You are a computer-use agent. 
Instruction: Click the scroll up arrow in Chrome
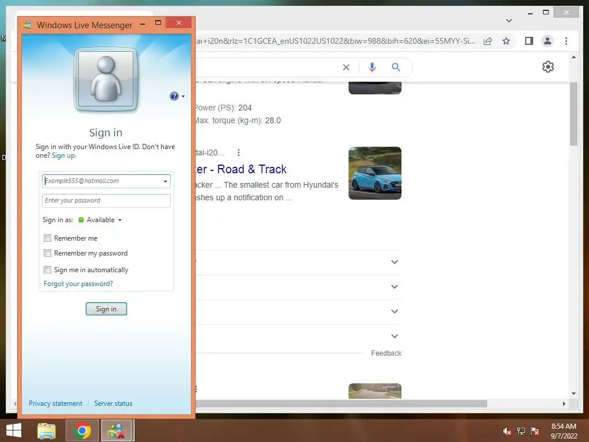(x=573, y=57)
